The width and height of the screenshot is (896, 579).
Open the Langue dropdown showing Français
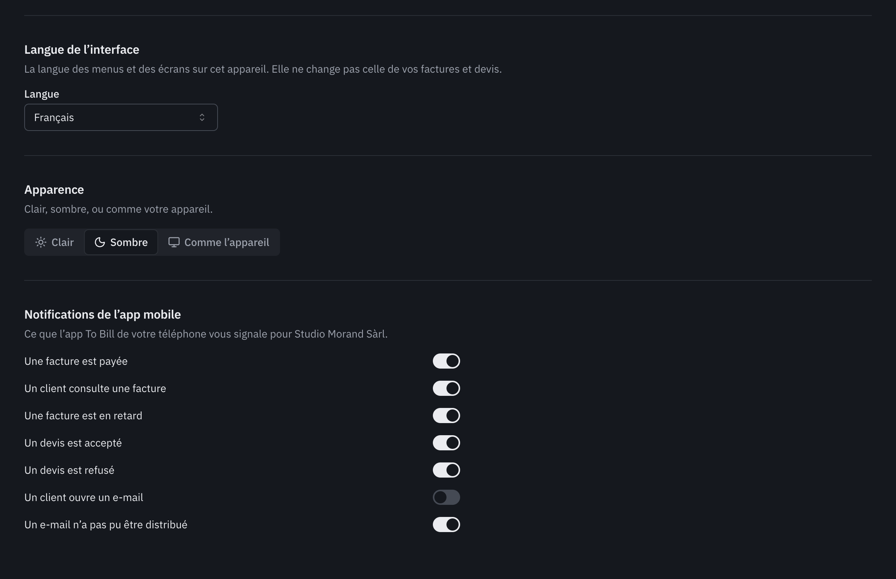click(121, 117)
